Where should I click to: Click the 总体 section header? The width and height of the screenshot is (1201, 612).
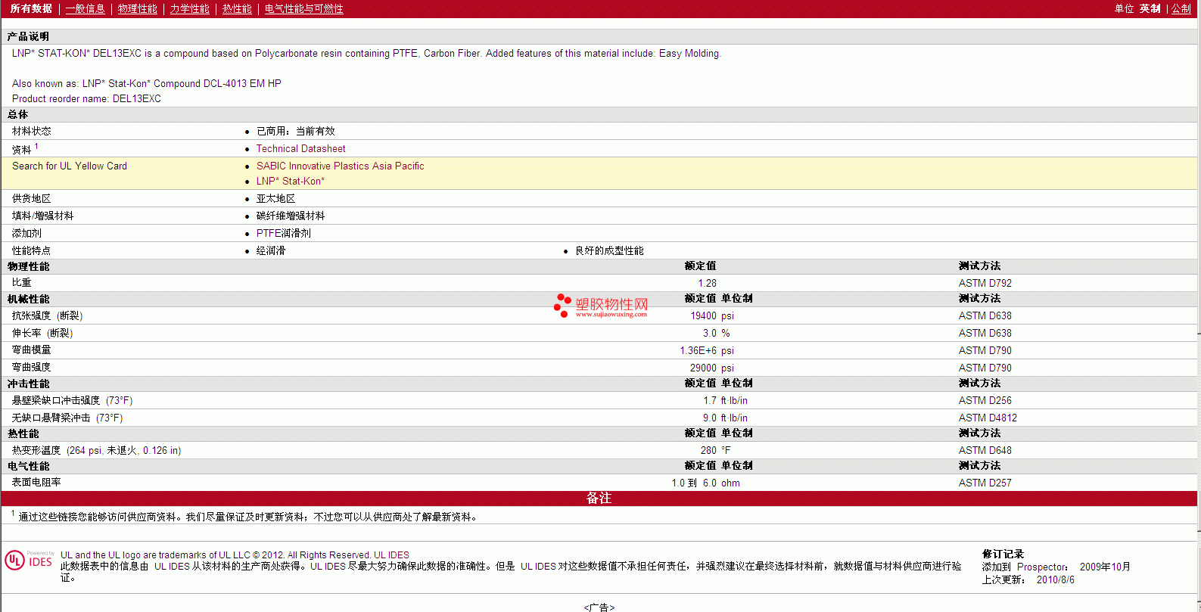pyautogui.click(x=18, y=115)
